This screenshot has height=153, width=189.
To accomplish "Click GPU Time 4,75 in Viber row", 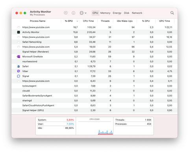I will (170, 71).
